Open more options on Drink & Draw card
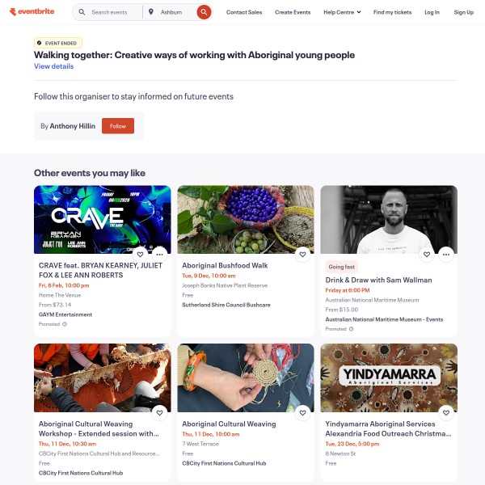This screenshot has width=485, height=485. 446,255
